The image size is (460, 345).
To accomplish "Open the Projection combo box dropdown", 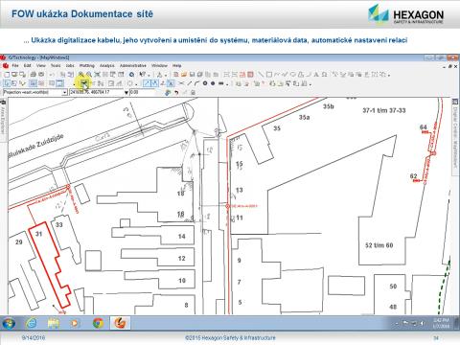I will coord(64,92).
